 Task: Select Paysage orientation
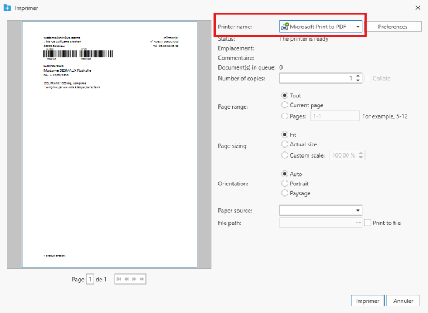(x=285, y=193)
